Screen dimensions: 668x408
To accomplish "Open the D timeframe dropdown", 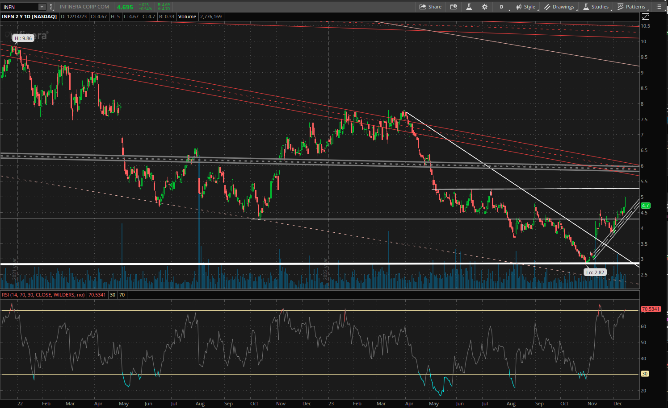I will click(x=502, y=7).
